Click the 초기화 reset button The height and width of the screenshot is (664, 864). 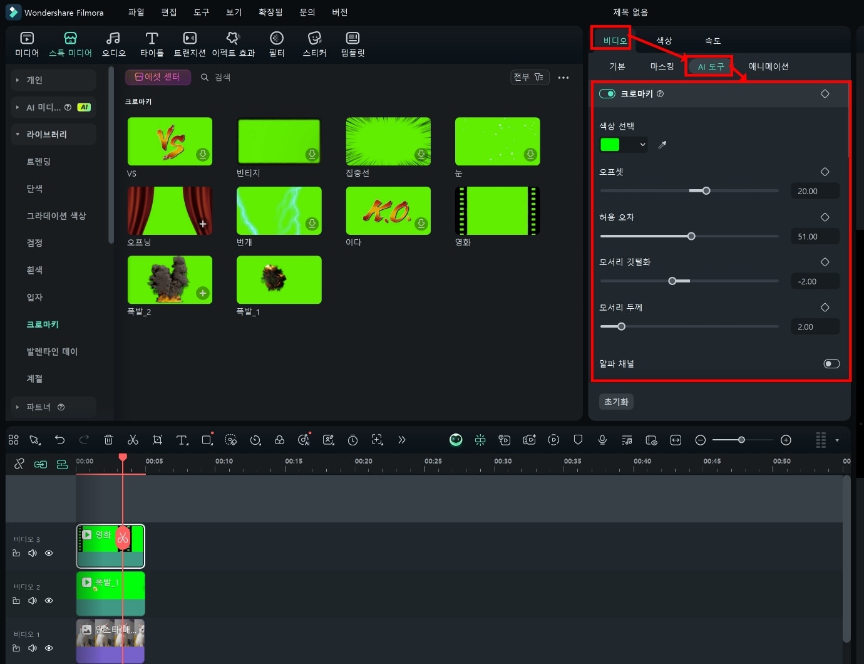tap(616, 402)
